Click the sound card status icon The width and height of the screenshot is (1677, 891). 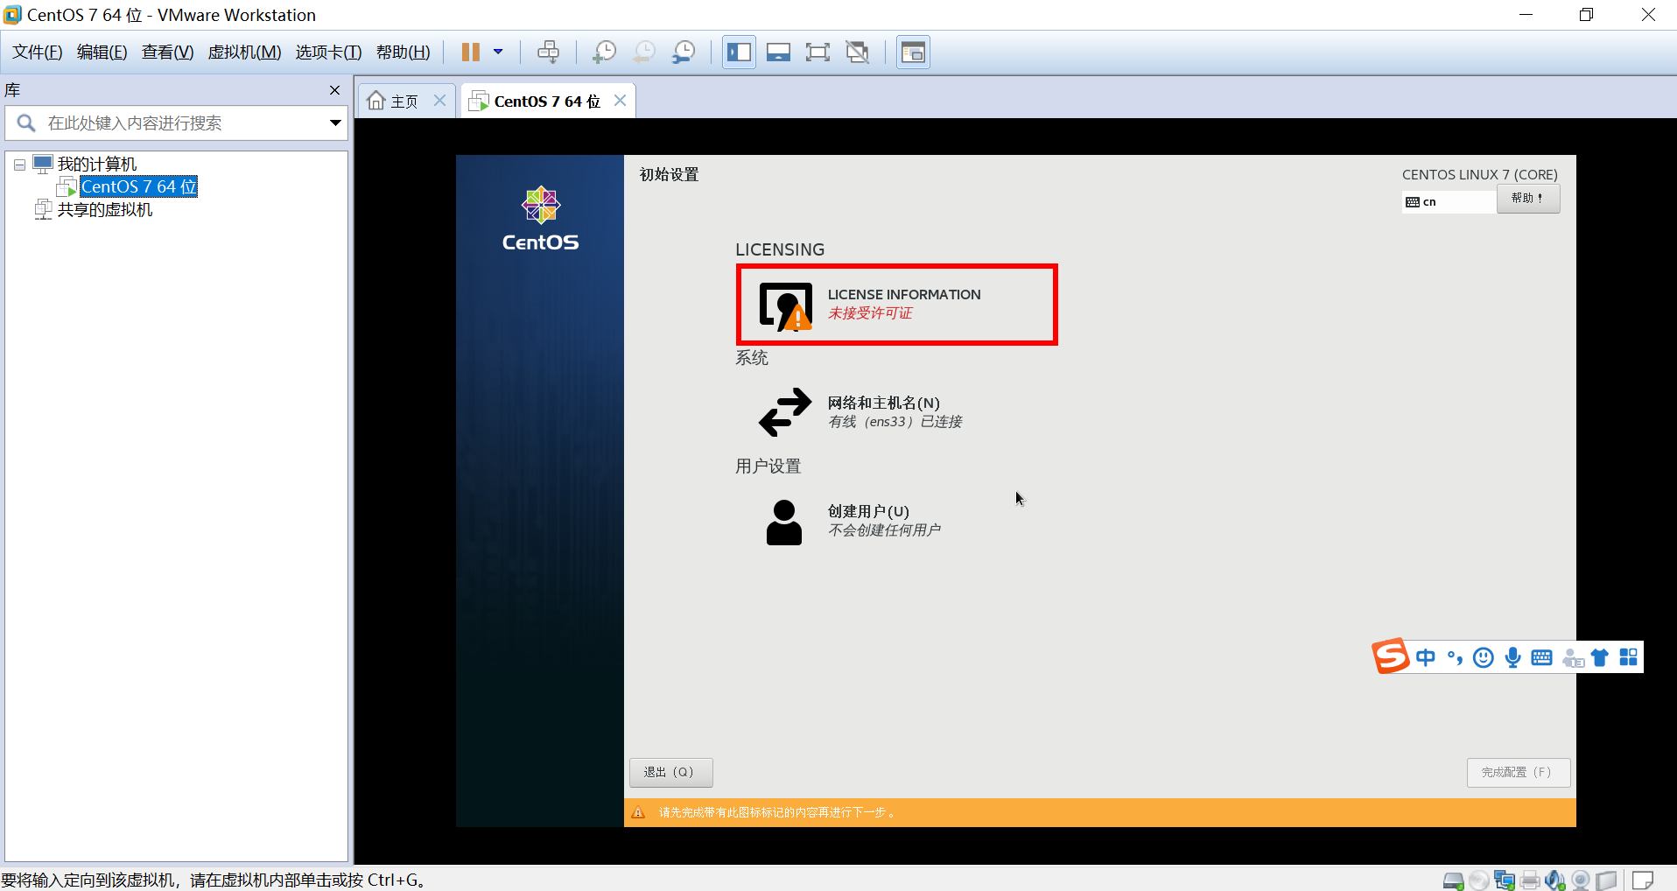1555,880
